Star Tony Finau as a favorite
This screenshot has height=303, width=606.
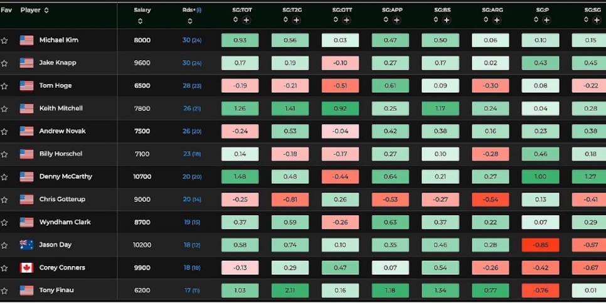click(x=4, y=290)
